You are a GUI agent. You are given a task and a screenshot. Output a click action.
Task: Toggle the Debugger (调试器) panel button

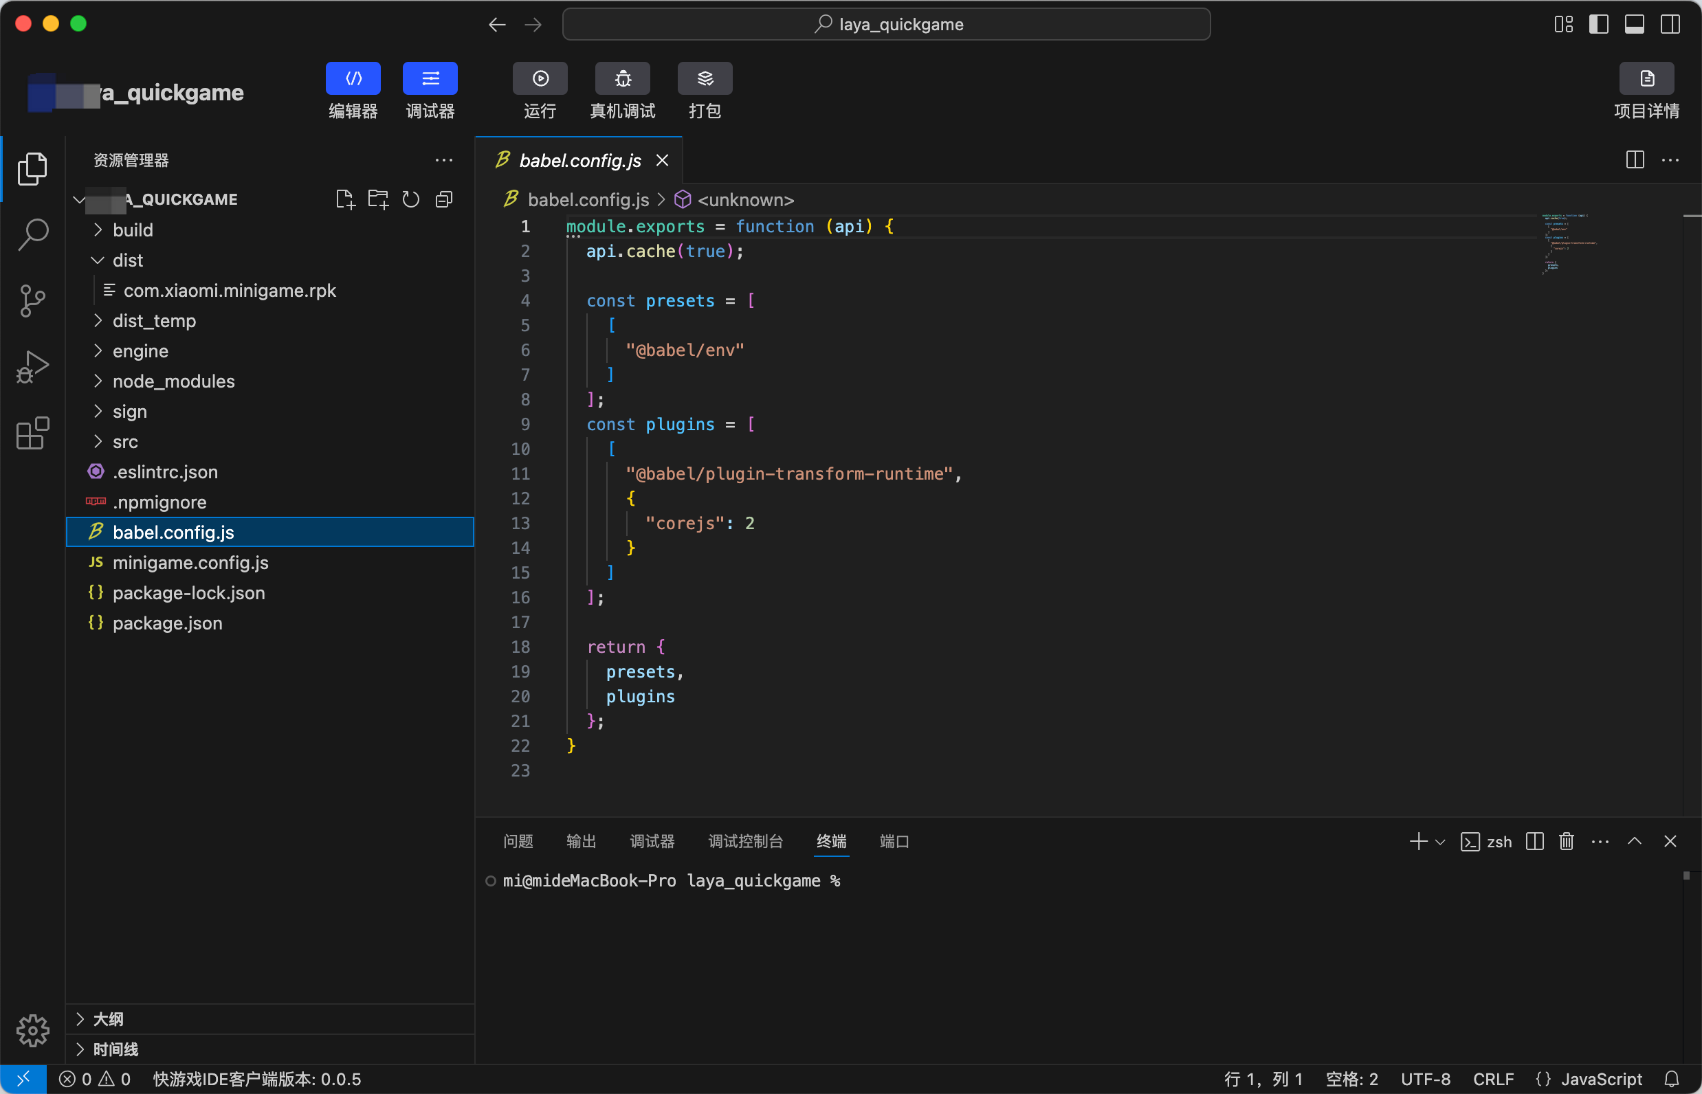[429, 78]
